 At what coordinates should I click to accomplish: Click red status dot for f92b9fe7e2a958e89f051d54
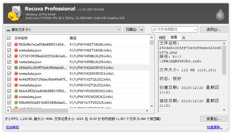pyautogui.click(x=16, y=44)
